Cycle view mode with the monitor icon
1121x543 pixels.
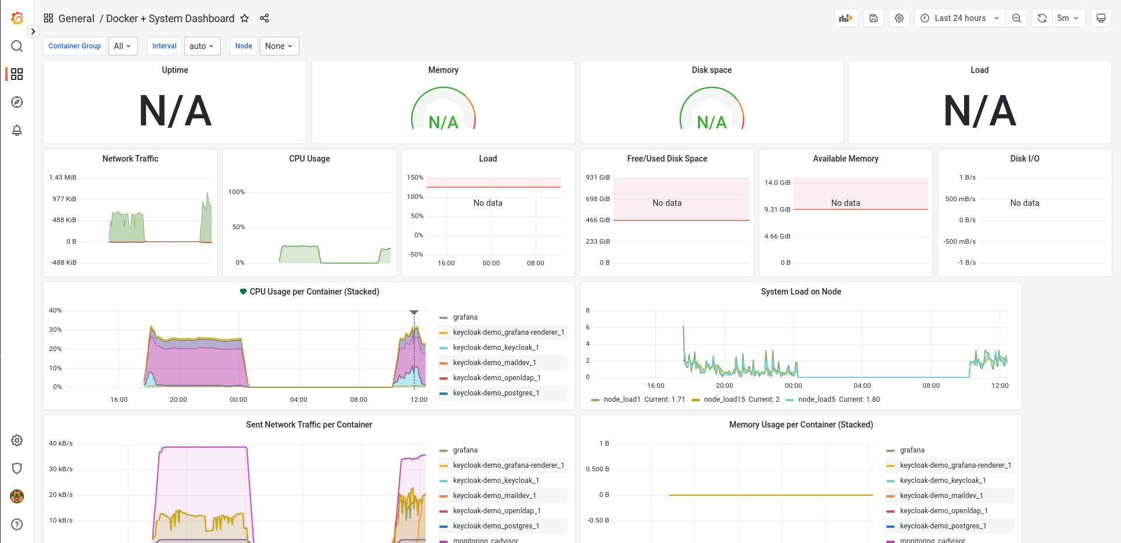(x=1101, y=18)
